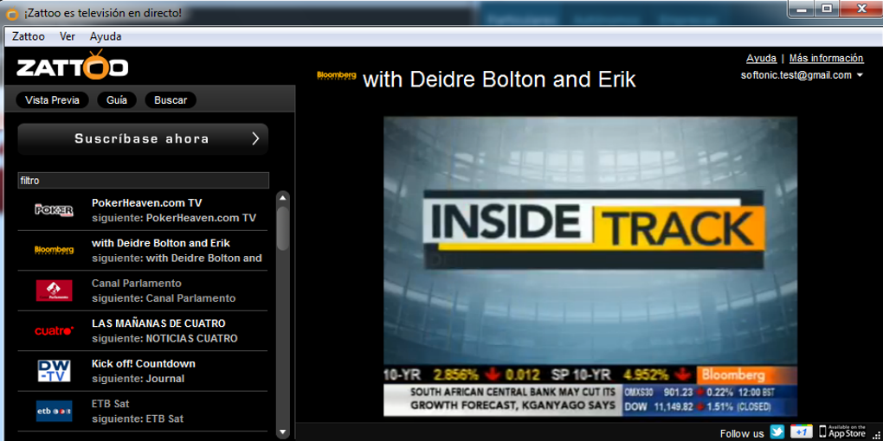Viewport: 883px width, 441px height.
Task: Select the Cuatro channel logo
Action: pos(54,330)
